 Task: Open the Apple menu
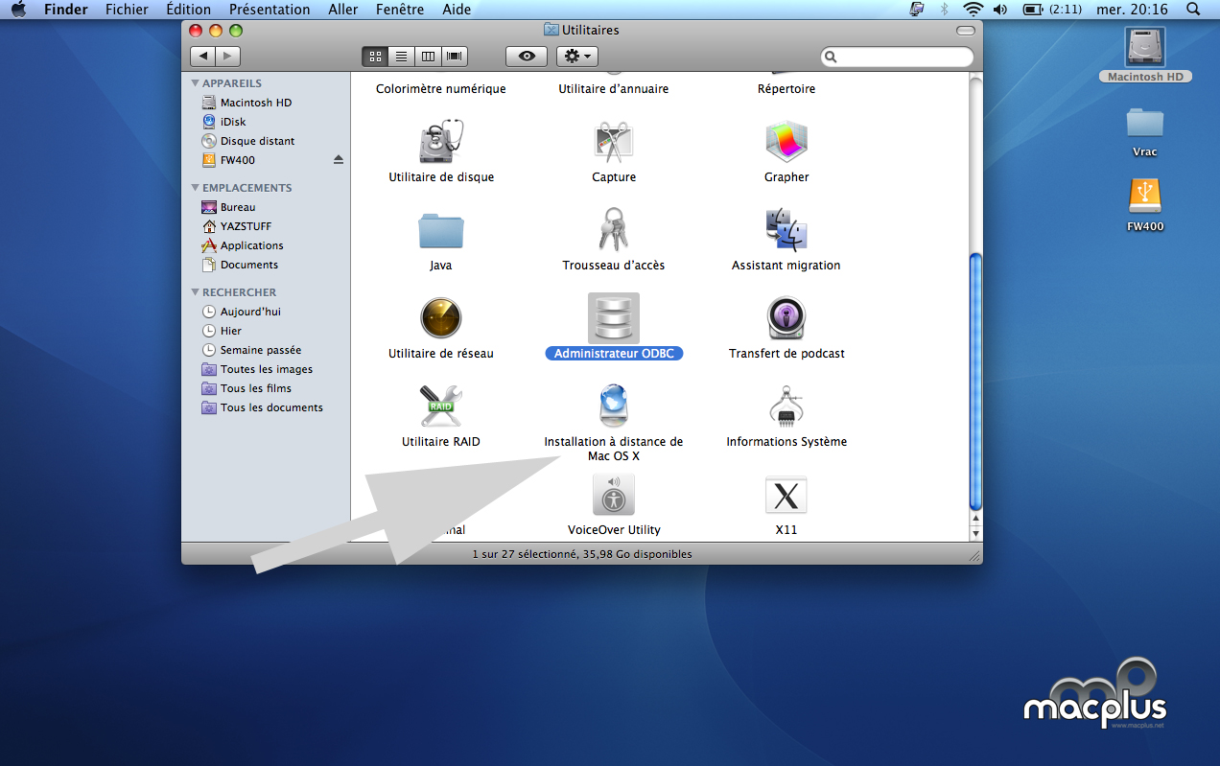coord(18,10)
